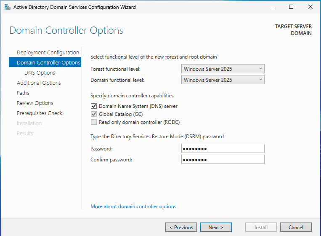
Task: Open Review Options in the sidebar
Action: point(35,103)
